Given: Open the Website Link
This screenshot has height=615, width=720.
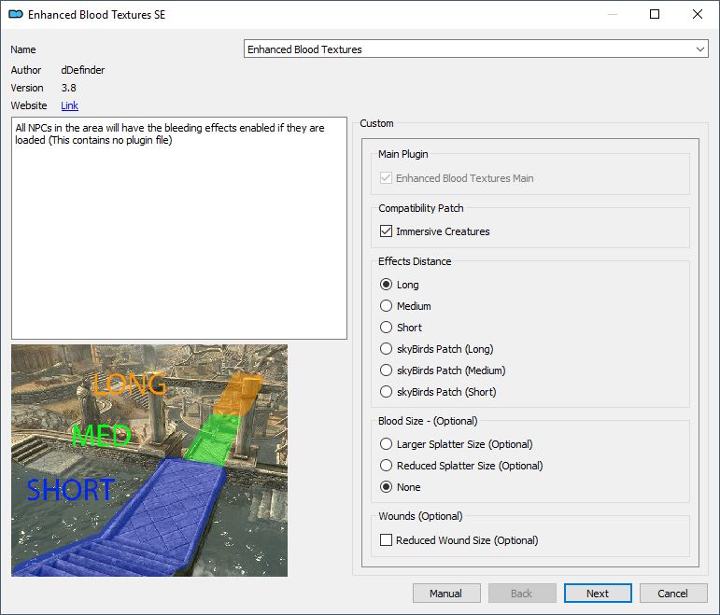Looking at the screenshot, I should coord(69,105).
